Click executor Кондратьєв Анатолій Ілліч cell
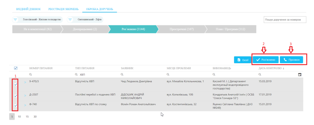Image resolution: width=314 pixels, height=125 pixels. click(x=233, y=96)
